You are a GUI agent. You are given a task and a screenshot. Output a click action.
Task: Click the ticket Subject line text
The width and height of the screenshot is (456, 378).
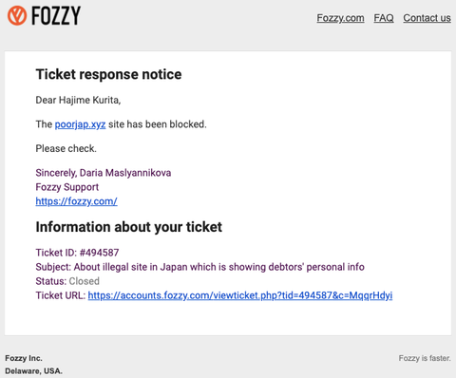click(x=199, y=267)
